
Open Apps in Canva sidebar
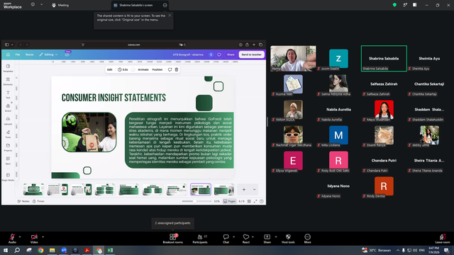(8, 161)
